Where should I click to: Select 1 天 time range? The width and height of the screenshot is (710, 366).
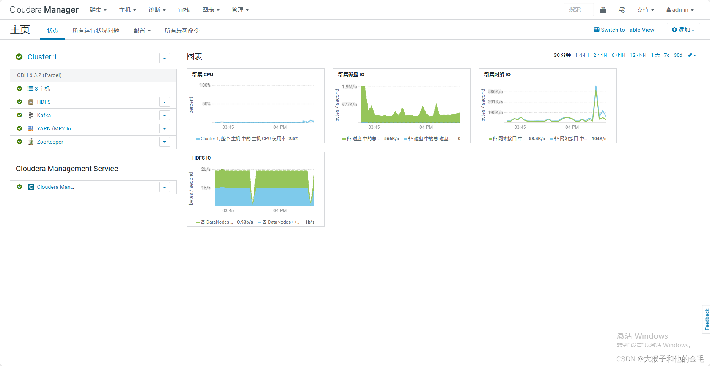click(x=655, y=55)
